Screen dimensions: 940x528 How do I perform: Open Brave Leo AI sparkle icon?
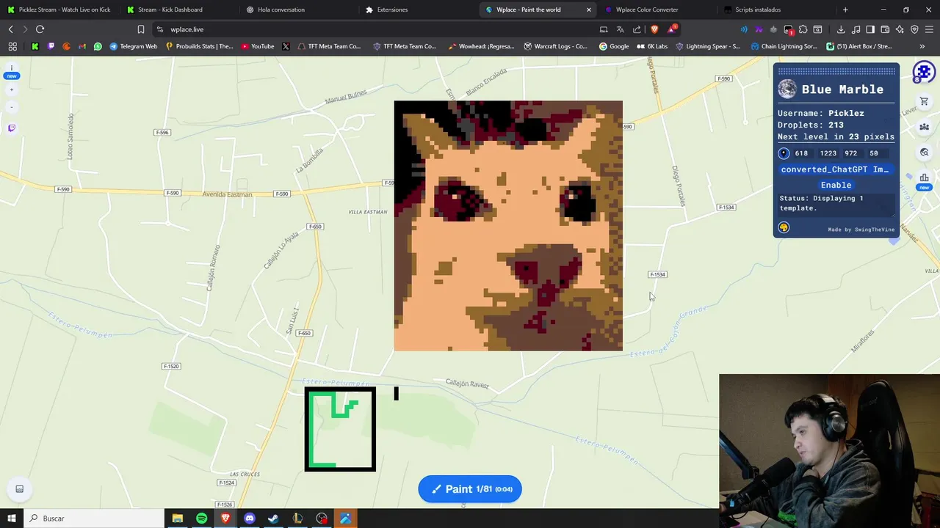900,29
